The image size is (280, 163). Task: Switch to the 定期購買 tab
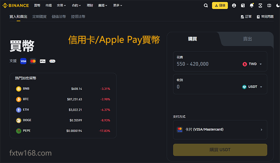click(x=39, y=17)
